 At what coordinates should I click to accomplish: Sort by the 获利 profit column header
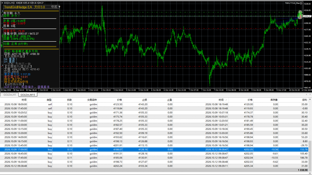click(x=305, y=100)
